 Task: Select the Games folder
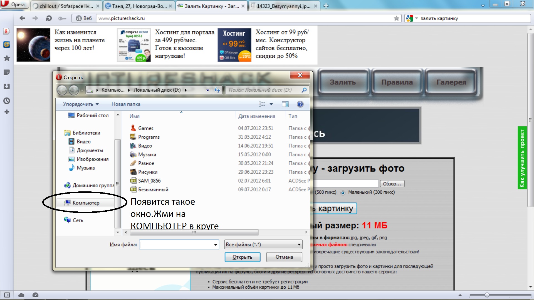142,128
